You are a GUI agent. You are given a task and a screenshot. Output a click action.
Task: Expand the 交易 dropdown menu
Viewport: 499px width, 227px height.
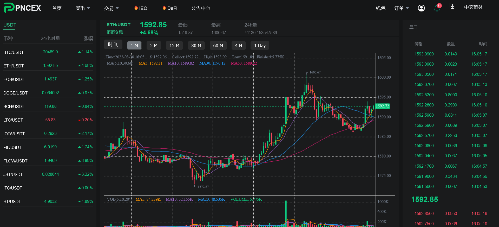click(x=111, y=8)
